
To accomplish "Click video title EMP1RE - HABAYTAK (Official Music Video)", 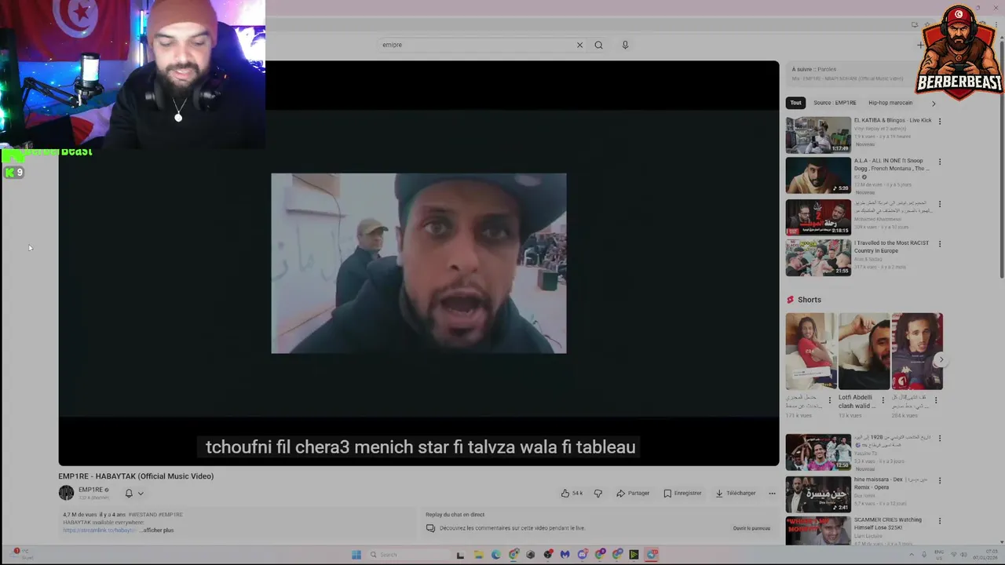I will (x=136, y=476).
